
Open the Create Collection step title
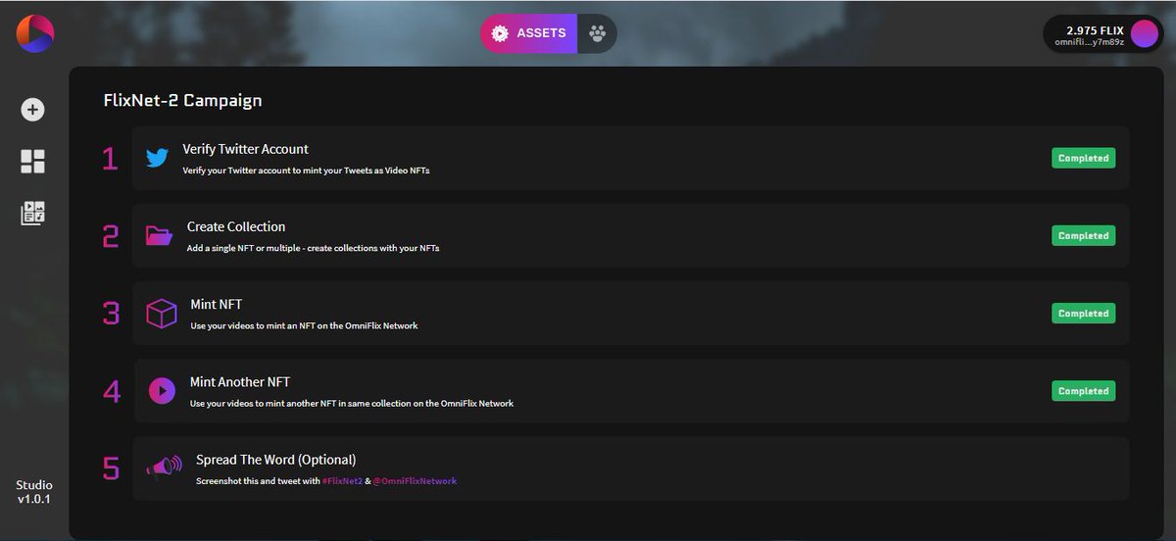click(236, 226)
